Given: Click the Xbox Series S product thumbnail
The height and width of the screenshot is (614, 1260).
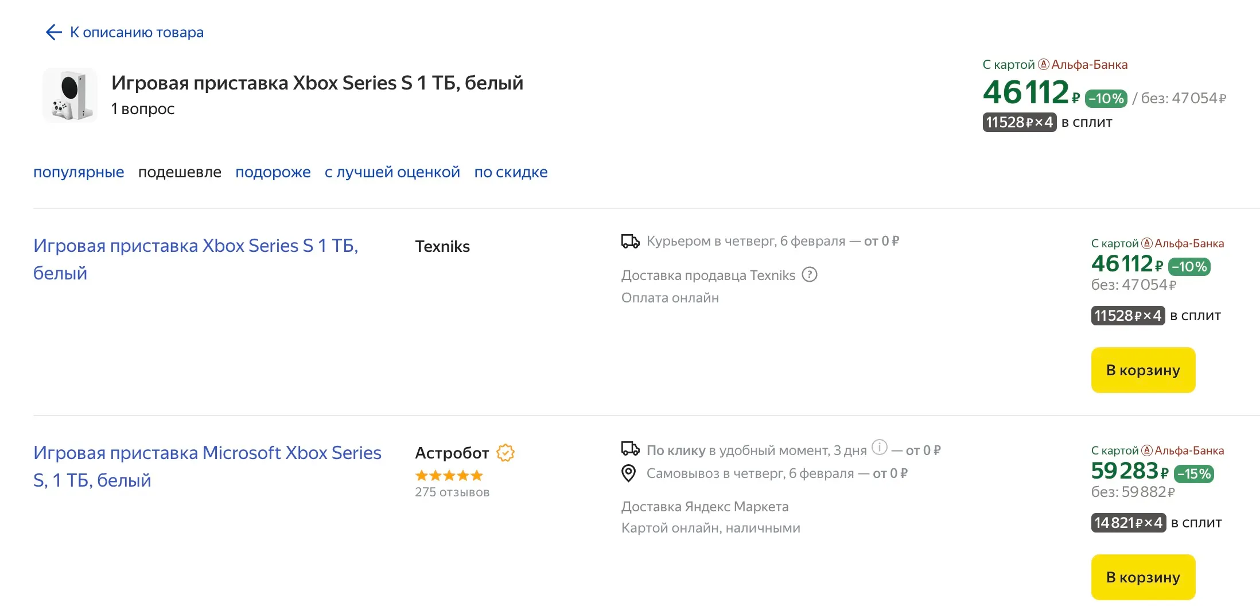Looking at the screenshot, I should point(70,95).
